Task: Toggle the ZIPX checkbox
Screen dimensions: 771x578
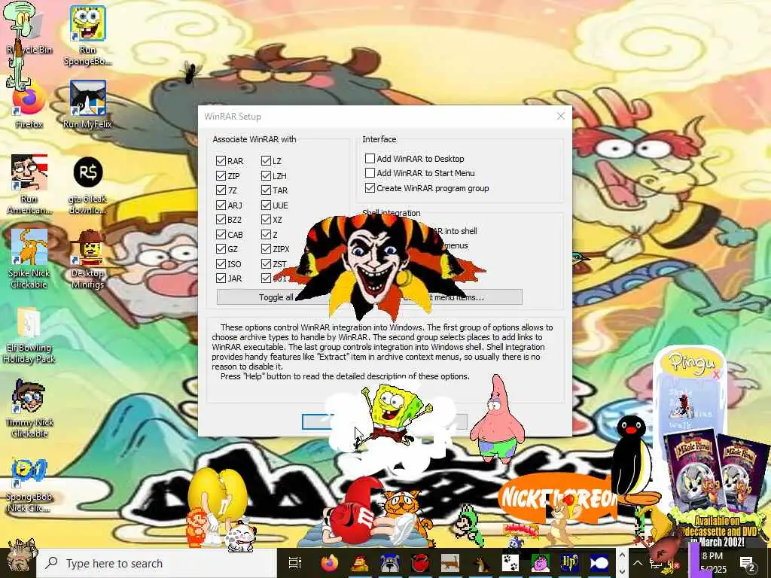Action: [x=266, y=249]
